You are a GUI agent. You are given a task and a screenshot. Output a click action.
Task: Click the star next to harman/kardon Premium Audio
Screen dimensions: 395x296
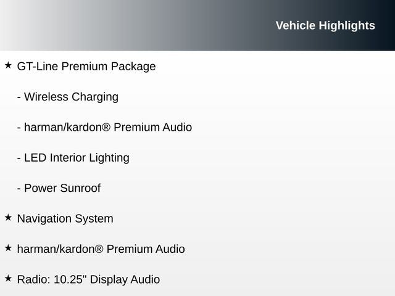click(x=8, y=247)
